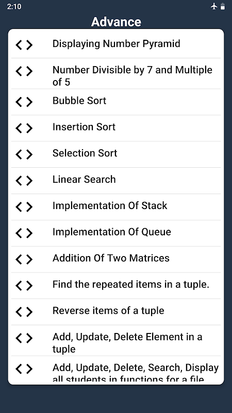Image resolution: width=232 pixels, height=413 pixels.
Task: Tap code icon next to Linear Search
Action: point(24,181)
